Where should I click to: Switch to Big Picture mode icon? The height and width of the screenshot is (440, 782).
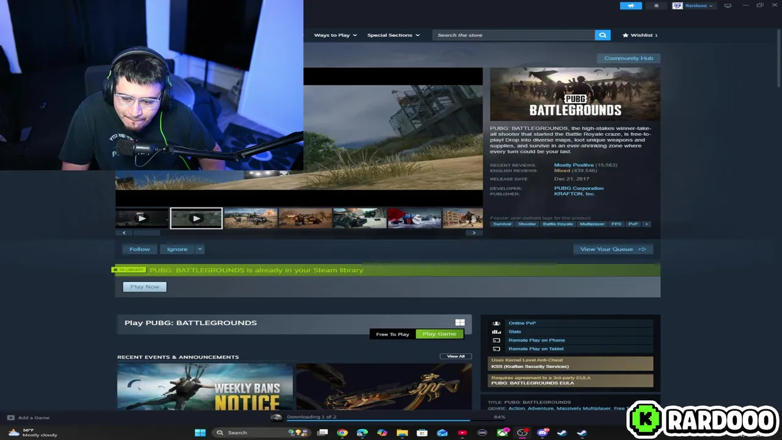coord(728,5)
